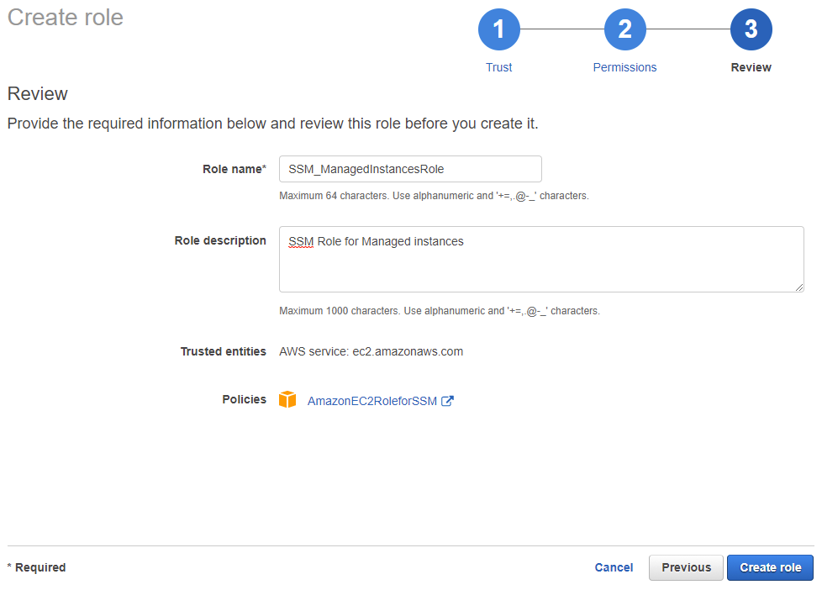Screen dimensions: 822x590
Task: Click the orange policy box icon
Action: tap(287, 400)
